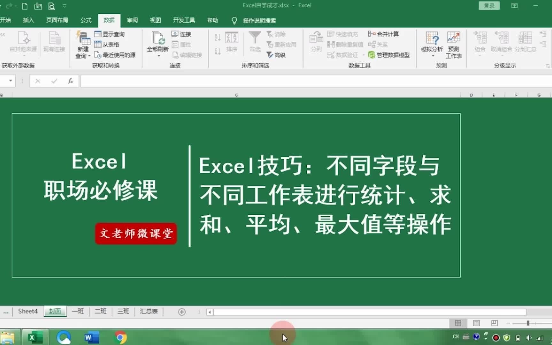Sort descending Z to A icon

pyautogui.click(x=218, y=51)
